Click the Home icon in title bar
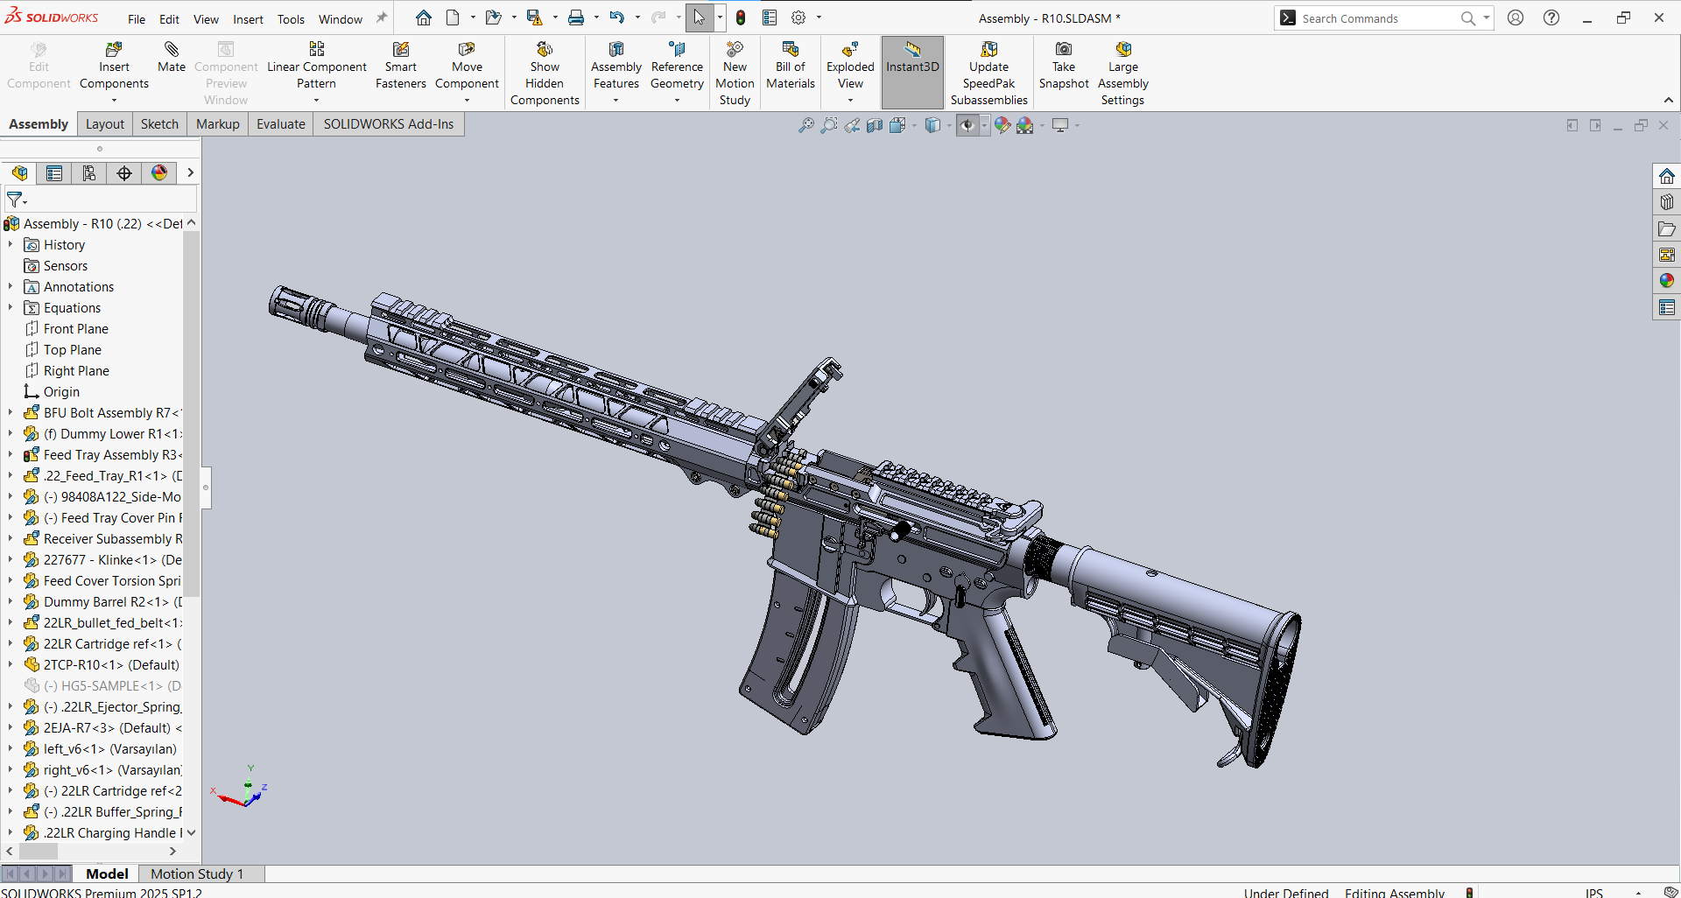 tap(424, 18)
